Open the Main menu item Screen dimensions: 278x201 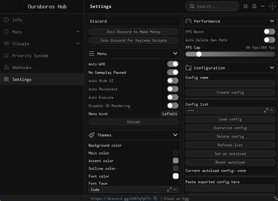pyautogui.click(x=42, y=32)
